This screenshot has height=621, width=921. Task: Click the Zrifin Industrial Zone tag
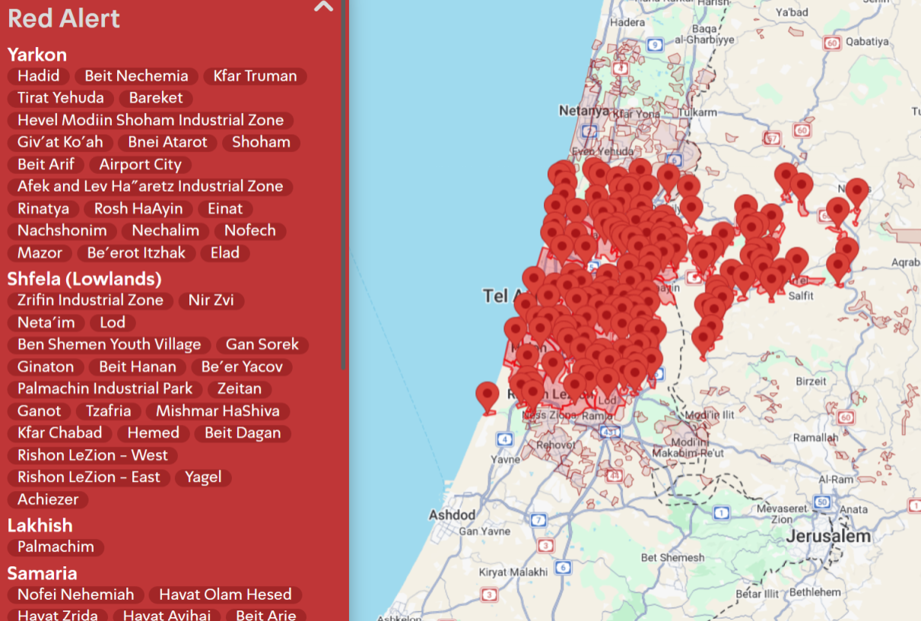91,300
